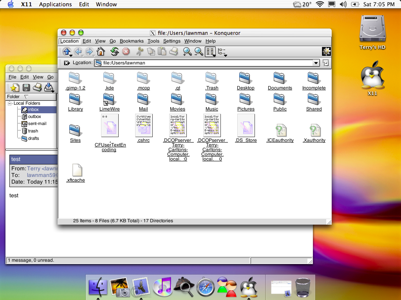Image resolution: width=401 pixels, height=300 pixels.
Task: Open the Documents folder
Action: pyautogui.click(x=280, y=81)
